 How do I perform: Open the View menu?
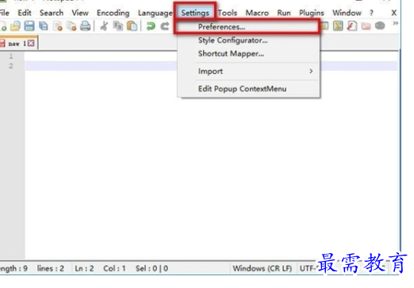(80, 13)
